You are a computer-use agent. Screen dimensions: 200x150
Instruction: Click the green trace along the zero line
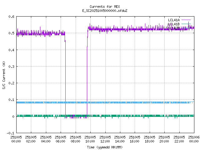click(x=141, y=116)
